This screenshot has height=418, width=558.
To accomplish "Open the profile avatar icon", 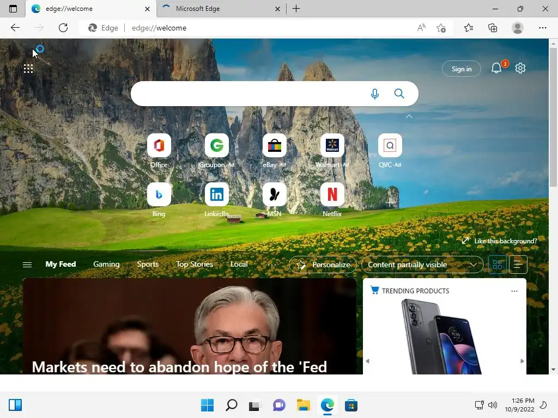I will pos(518,28).
